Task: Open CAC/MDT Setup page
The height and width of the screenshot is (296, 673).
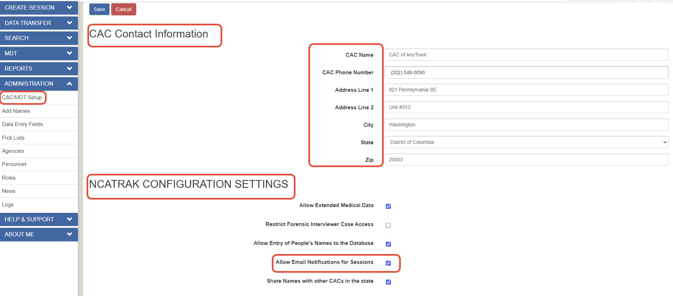Action: click(22, 97)
